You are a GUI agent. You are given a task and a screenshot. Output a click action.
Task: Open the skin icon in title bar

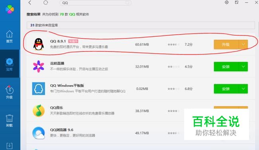pyautogui.click(x=227, y=2)
